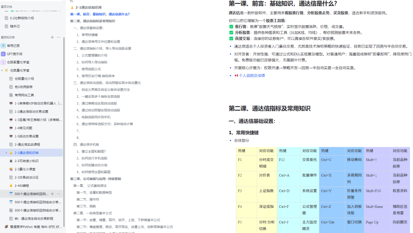The width and height of the screenshot is (413, 233).
Task: Click the emoji icon of 1-5自动交易设置
Action: [11, 137]
